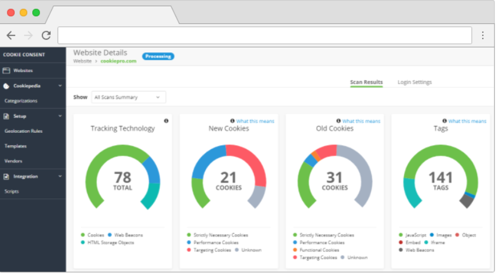Click the browser reload icon

pyautogui.click(x=46, y=35)
